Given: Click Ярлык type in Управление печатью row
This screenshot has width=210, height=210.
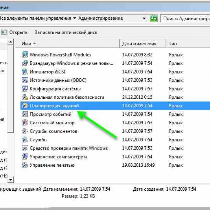Looking at the screenshot, I should [176, 165].
